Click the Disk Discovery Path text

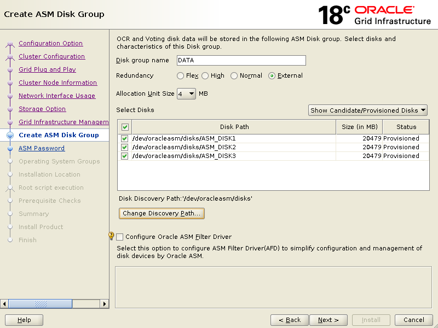pyautogui.click(x=186, y=198)
